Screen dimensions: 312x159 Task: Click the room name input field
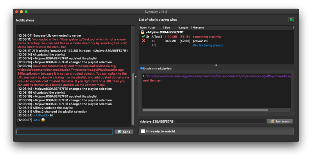pyautogui.click(x=202, y=121)
